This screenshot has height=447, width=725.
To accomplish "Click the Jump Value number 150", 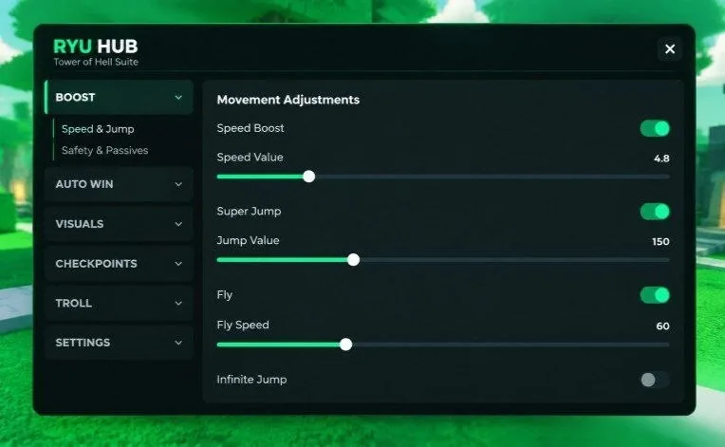I will [x=660, y=242].
